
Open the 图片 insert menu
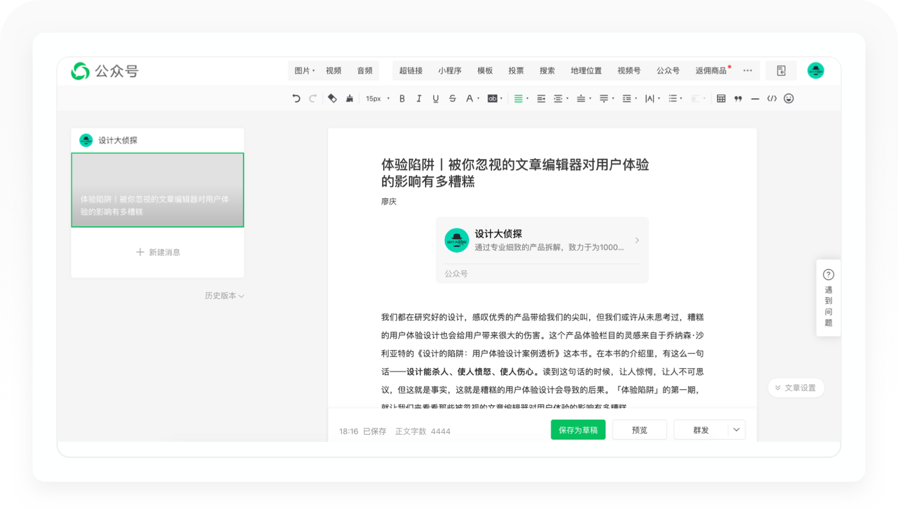tap(305, 71)
